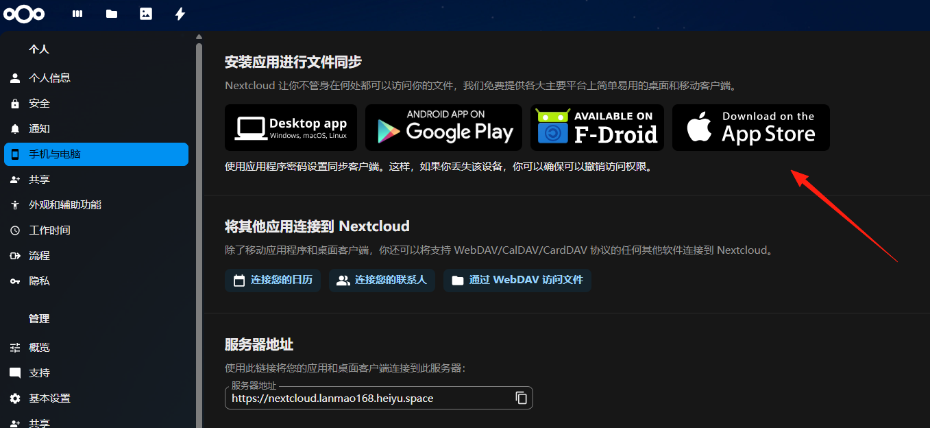Open the Google Play badge
This screenshot has width=930, height=428.
click(443, 128)
